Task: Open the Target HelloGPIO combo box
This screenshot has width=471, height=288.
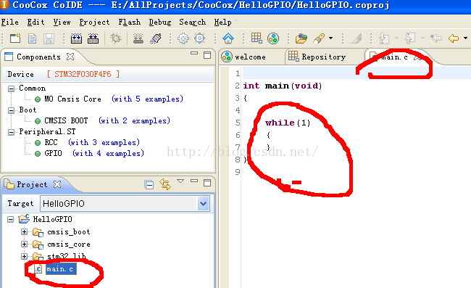Action: pyautogui.click(x=125, y=204)
